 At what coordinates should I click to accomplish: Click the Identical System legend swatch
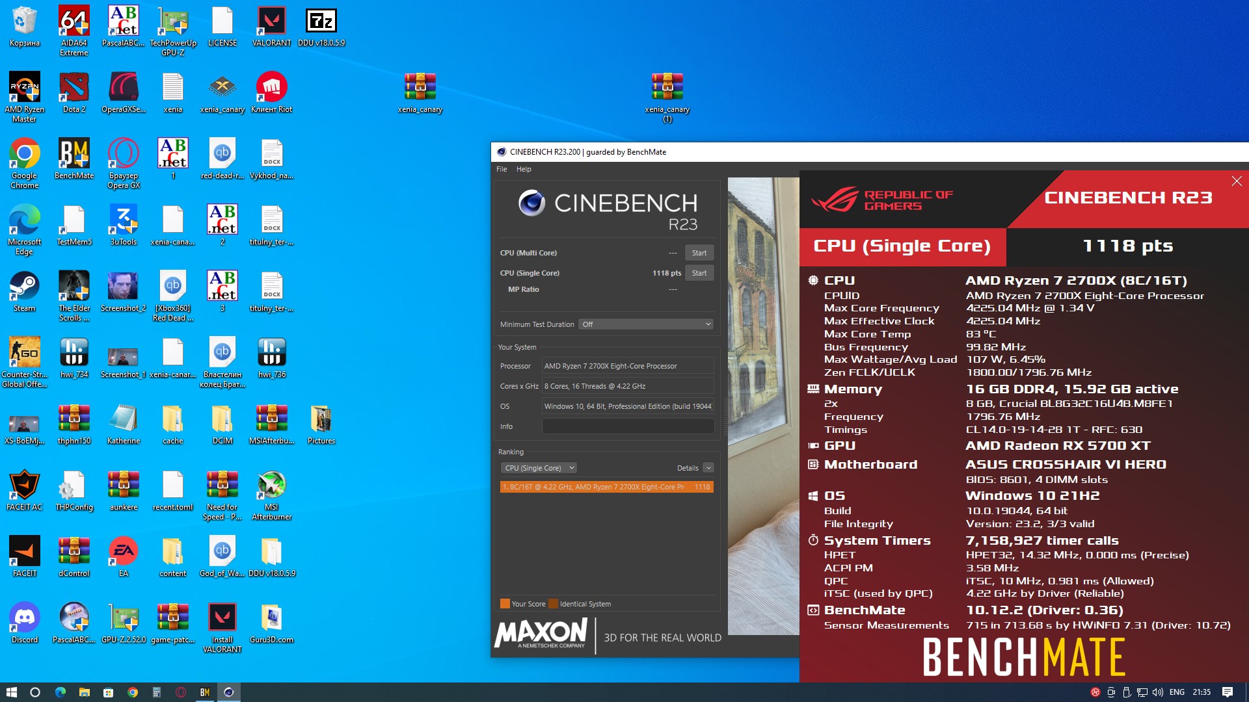(x=553, y=604)
